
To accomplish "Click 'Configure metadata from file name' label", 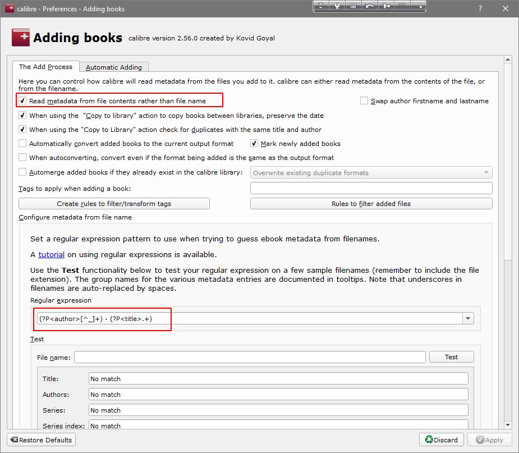I will point(75,217).
